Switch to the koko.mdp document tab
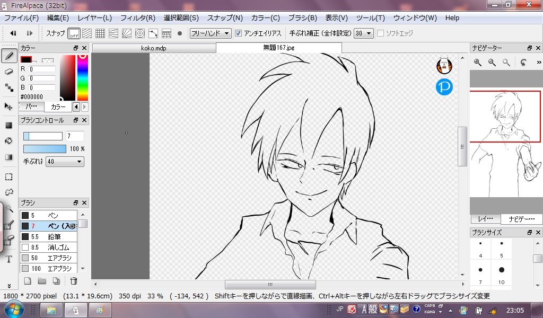543x318 pixels. (x=154, y=48)
